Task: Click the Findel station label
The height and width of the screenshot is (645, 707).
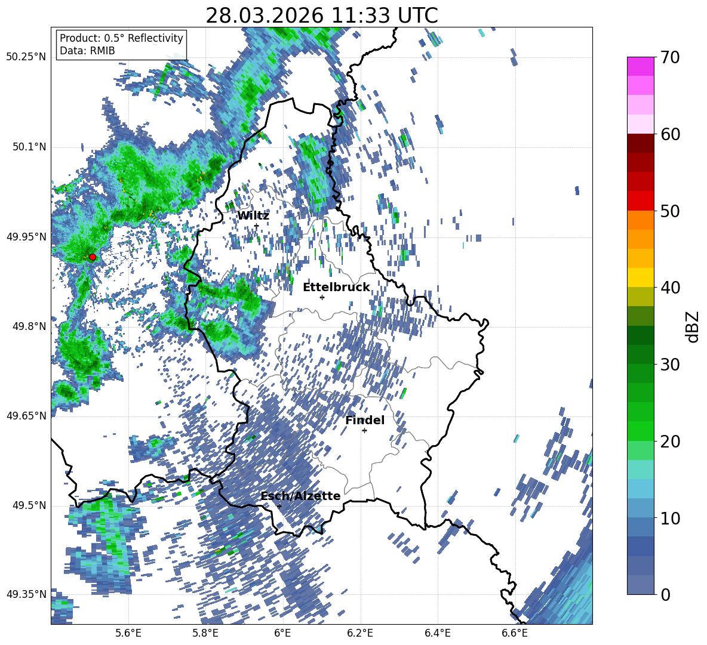Action: tap(365, 420)
